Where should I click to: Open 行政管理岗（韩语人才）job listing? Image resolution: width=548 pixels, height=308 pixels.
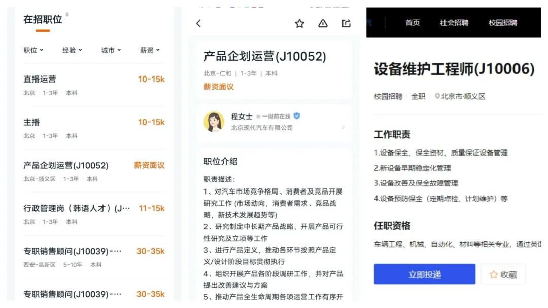pos(94,214)
